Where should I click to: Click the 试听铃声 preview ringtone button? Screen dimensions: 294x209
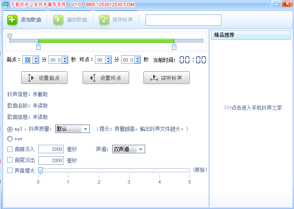pos(167,78)
